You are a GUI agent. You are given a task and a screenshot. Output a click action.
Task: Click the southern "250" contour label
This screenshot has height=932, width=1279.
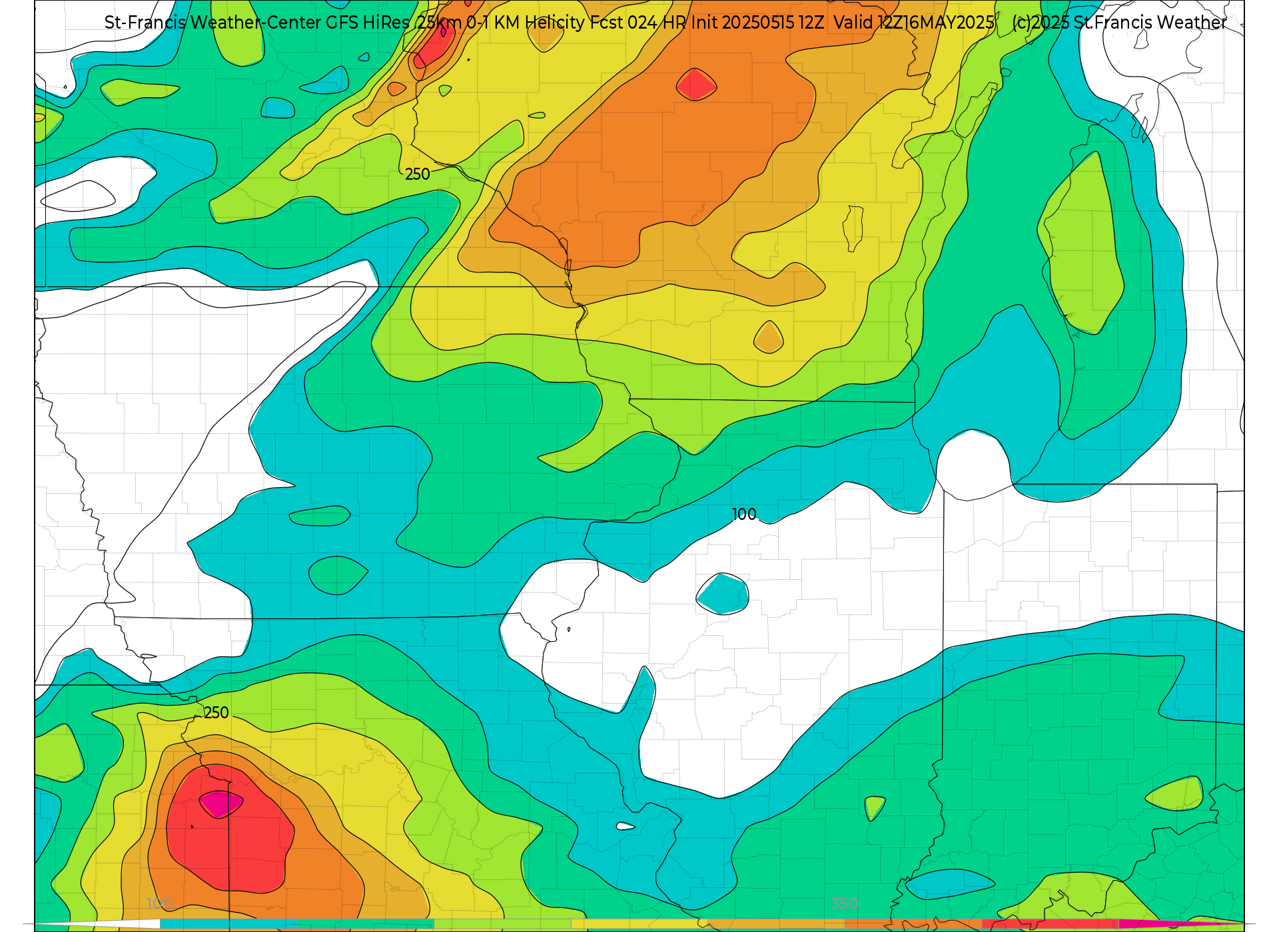[x=216, y=713]
